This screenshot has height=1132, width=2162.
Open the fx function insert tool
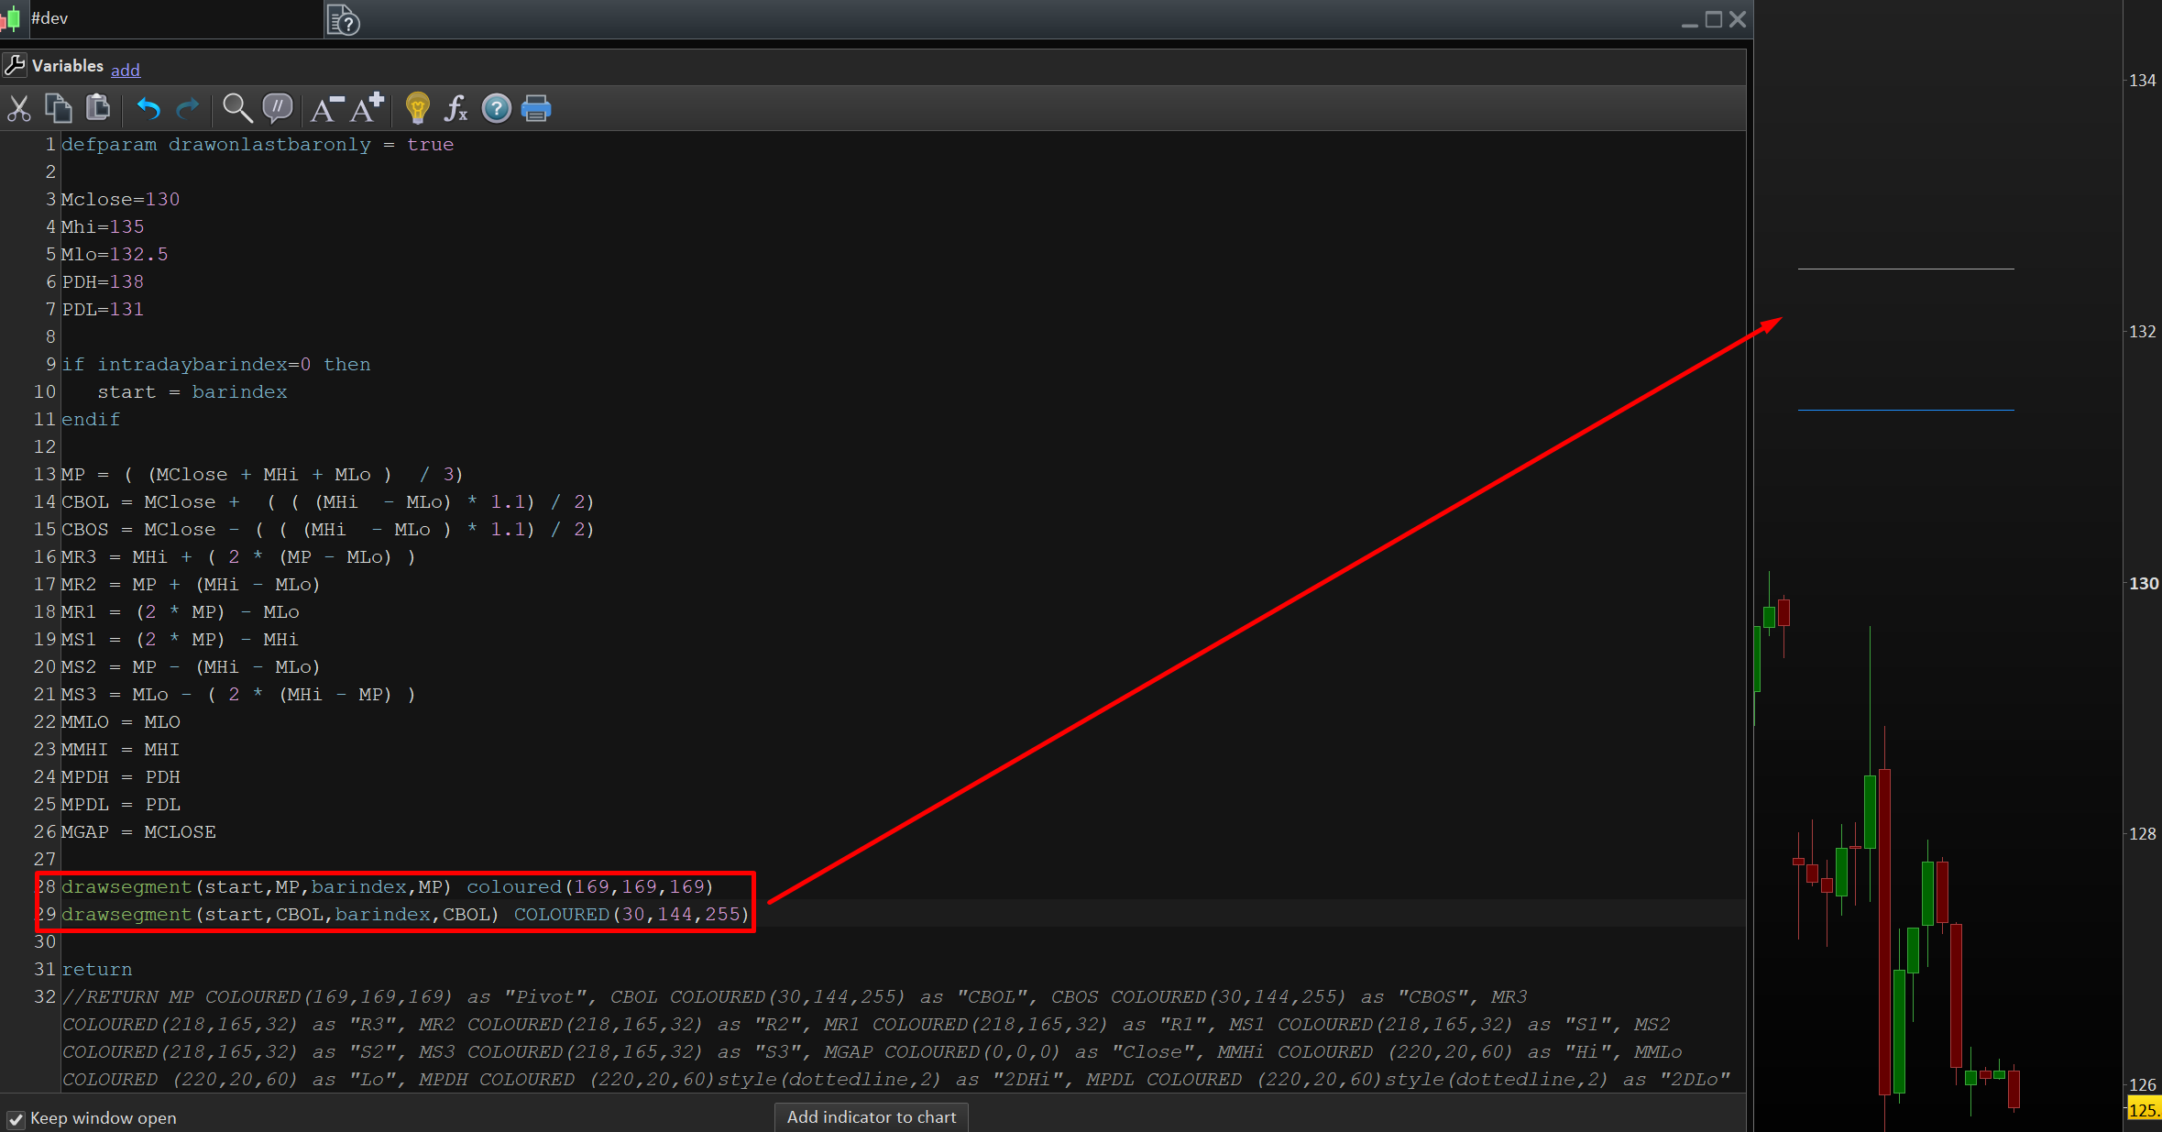(x=455, y=109)
